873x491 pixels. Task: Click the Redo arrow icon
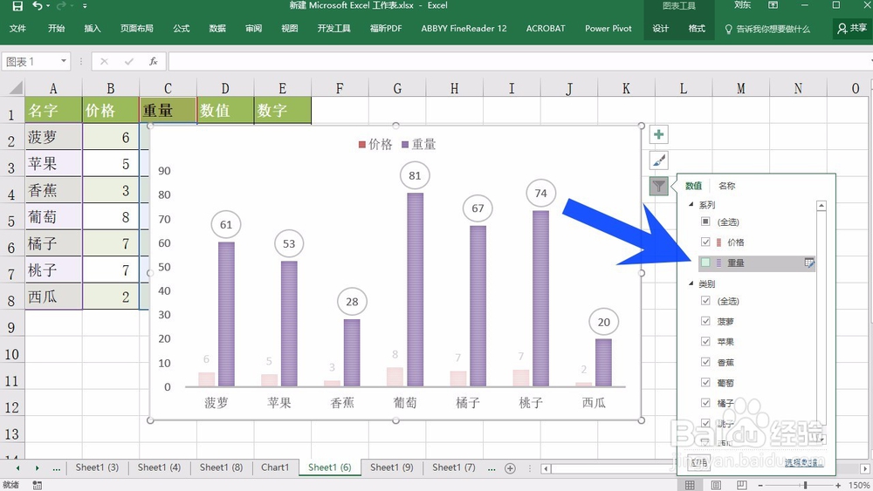point(61,5)
